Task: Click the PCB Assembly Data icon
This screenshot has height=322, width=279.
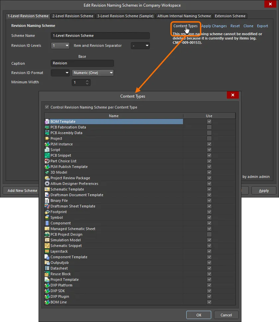Action: click(47, 133)
